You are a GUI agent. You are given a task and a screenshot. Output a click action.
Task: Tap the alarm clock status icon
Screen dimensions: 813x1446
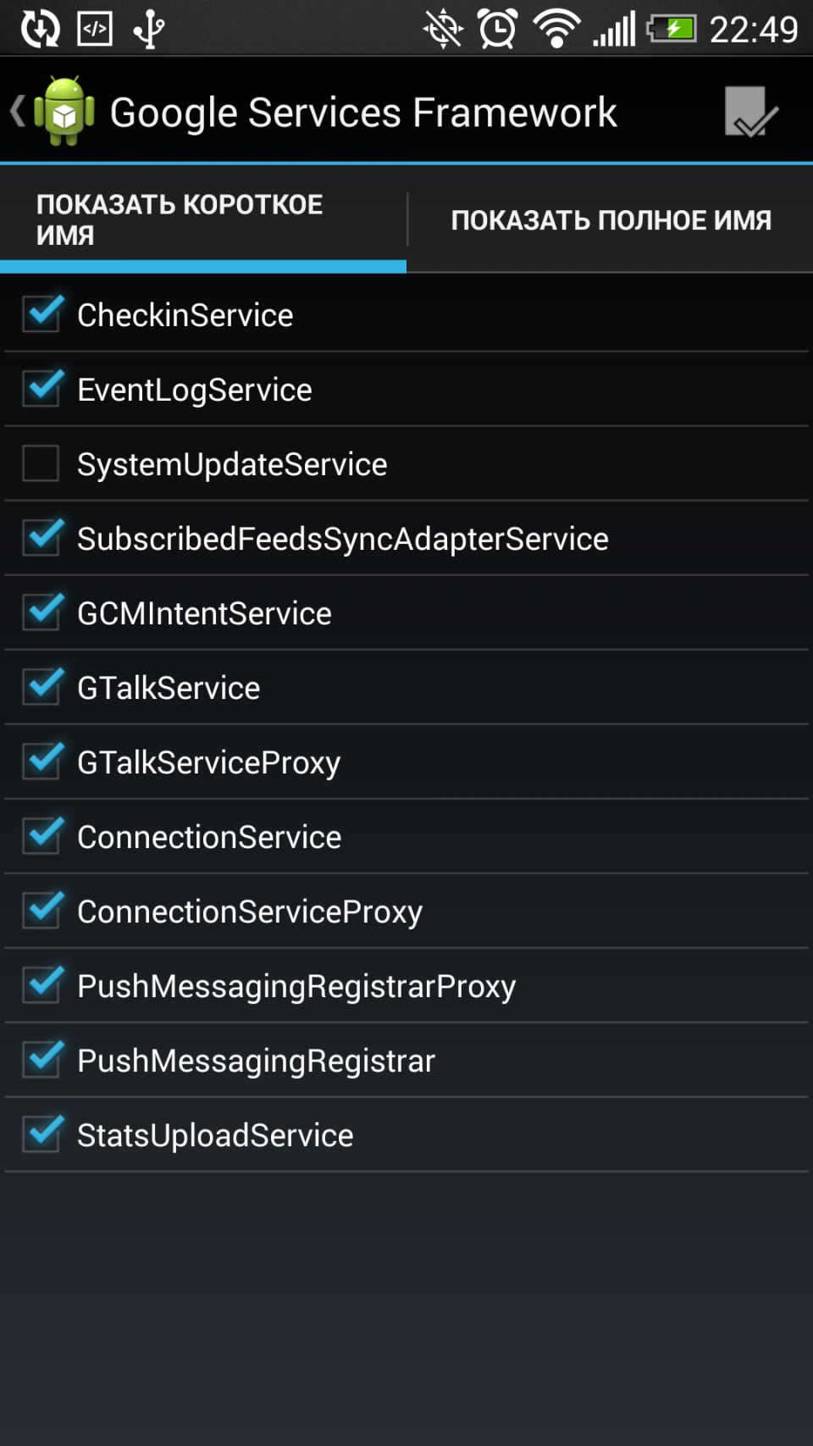[x=498, y=30]
